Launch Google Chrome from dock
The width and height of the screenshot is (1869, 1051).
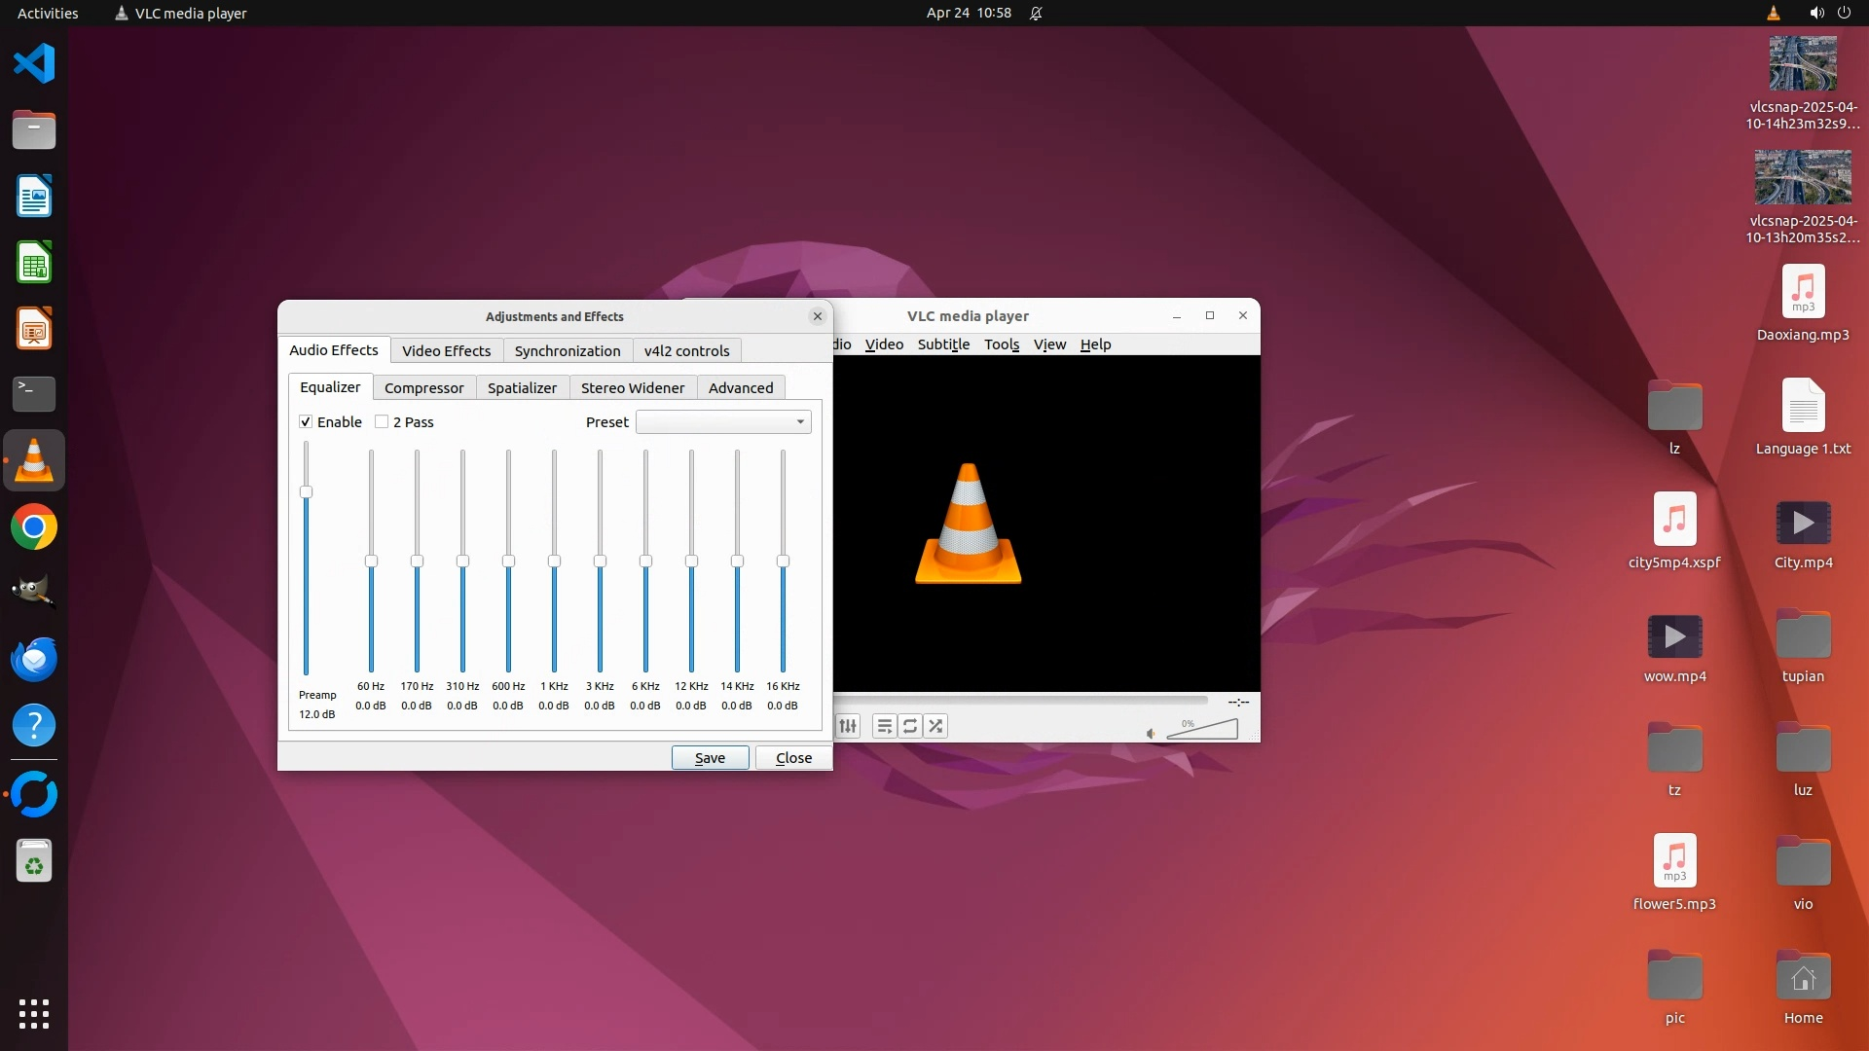(x=34, y=527)
